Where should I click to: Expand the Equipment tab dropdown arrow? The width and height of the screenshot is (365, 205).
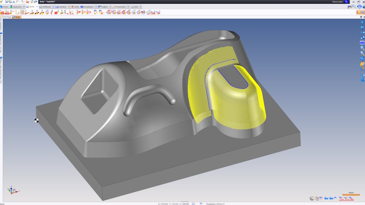[x=24, y=7]
